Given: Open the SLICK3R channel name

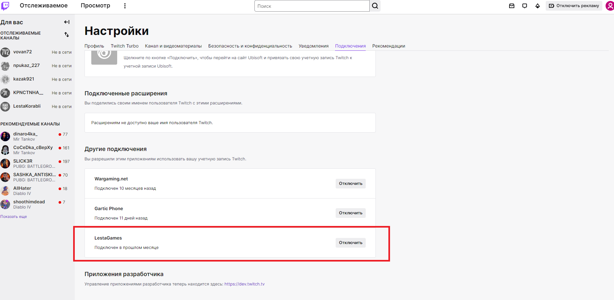Looking at the screenshot, I should (x=23, y=161).
